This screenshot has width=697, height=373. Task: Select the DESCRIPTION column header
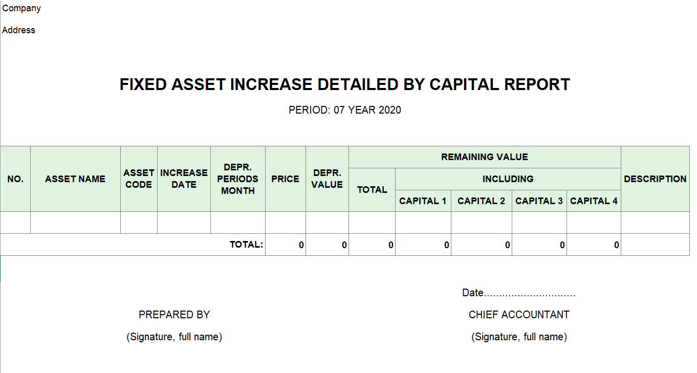[655, 179]
